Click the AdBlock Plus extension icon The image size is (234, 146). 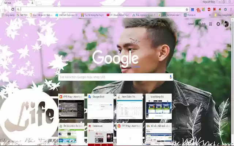click(x=209, y=9)
